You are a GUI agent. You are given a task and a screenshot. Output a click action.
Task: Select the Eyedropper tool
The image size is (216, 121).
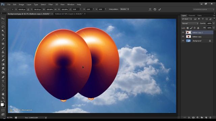point(3,39)
